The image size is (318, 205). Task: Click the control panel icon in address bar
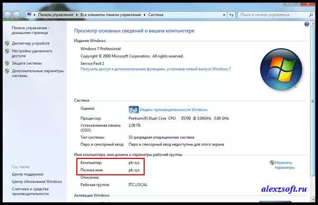tap(29, 15)
